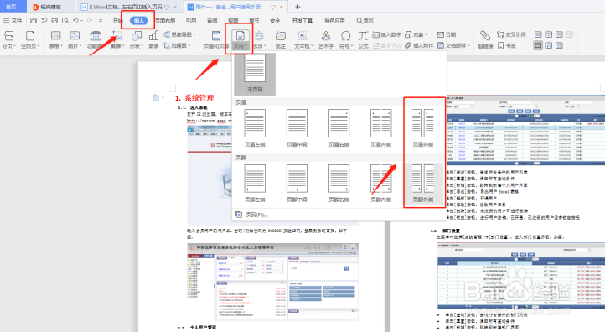Insert a comment with 批注
This screenshot has height=332, width=605.
281,39
